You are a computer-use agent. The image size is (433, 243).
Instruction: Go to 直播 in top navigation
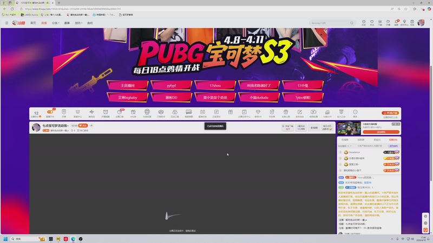44,23
